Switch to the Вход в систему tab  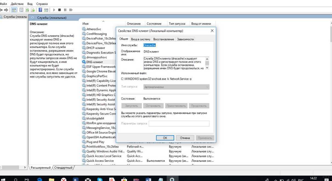(141, 39)
